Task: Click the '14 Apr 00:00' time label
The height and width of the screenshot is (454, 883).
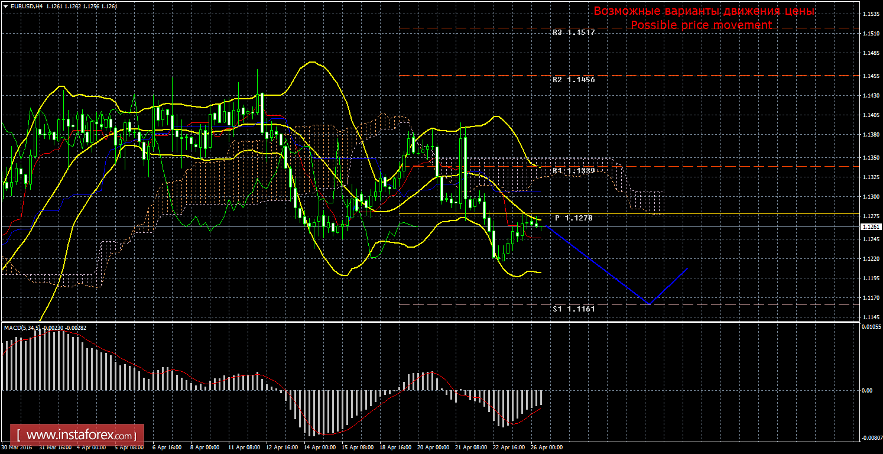Action: [319, 447]
